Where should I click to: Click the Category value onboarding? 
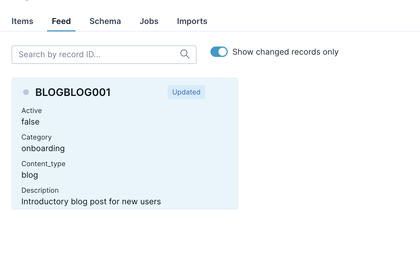(43, 148)
